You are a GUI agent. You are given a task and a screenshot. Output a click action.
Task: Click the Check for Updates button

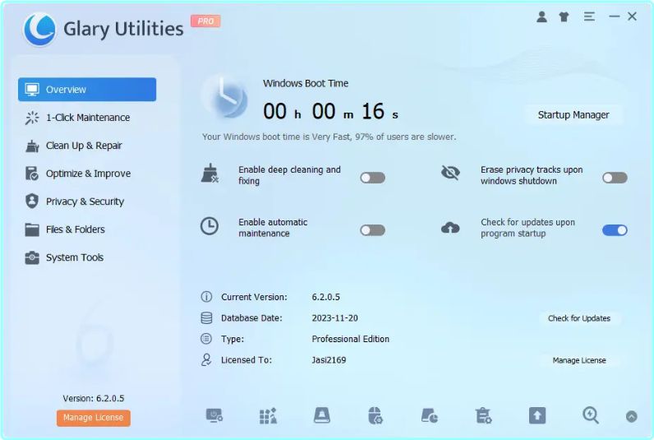click(579, 318)
